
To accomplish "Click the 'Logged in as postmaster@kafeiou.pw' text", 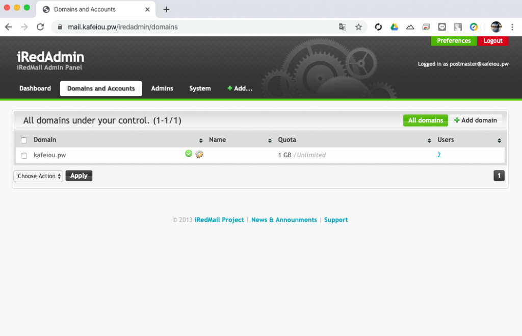I will click(463, 64).
